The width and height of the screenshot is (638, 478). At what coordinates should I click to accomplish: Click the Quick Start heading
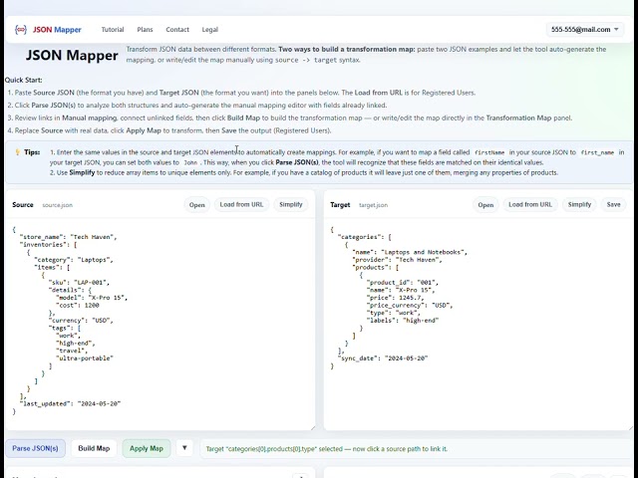pos(24,80)
